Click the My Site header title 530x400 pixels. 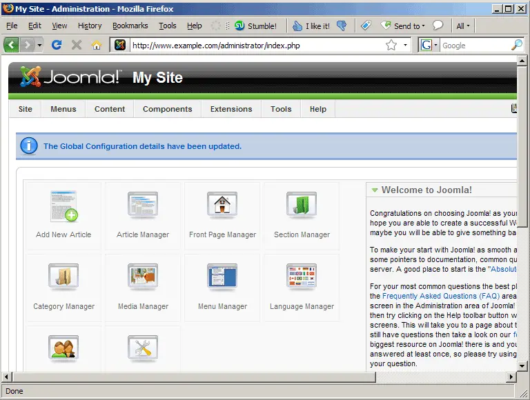tap(157, 77)
